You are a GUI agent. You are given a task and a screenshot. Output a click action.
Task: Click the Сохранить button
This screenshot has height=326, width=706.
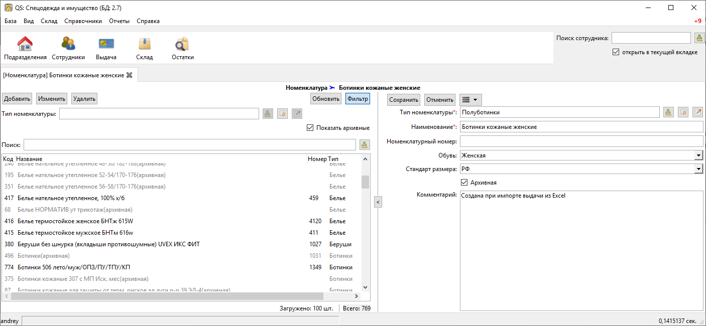(x=404, y=100)
